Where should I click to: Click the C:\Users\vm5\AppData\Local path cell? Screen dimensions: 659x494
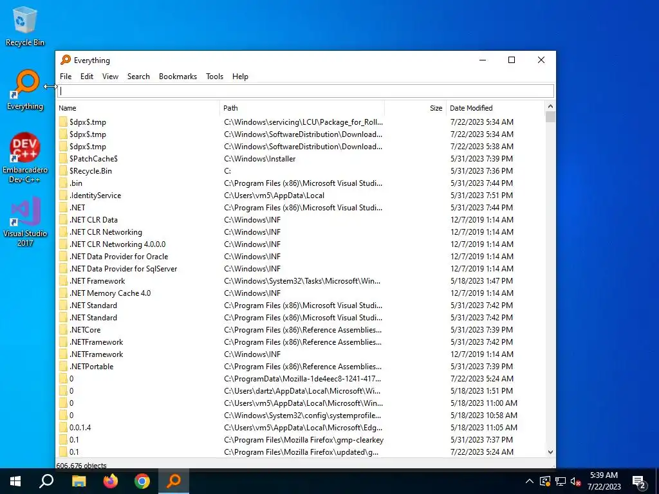(x=274, y=196)
